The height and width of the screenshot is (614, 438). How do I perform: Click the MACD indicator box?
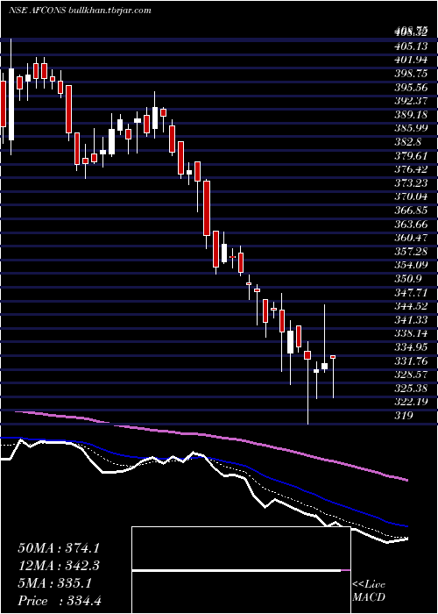pyautogui.click(x=241, y=570)
